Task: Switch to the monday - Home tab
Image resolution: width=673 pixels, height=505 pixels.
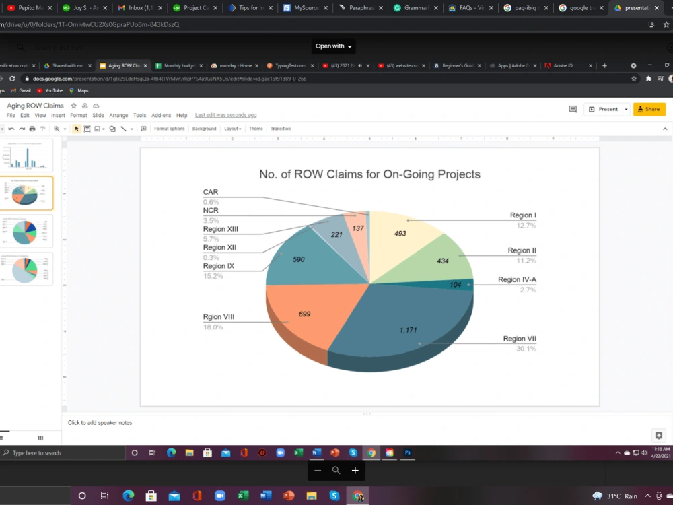Action: 234,66
